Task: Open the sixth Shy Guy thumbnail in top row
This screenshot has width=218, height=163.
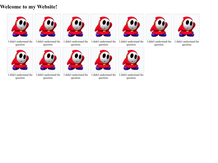Action: point(159,27)
